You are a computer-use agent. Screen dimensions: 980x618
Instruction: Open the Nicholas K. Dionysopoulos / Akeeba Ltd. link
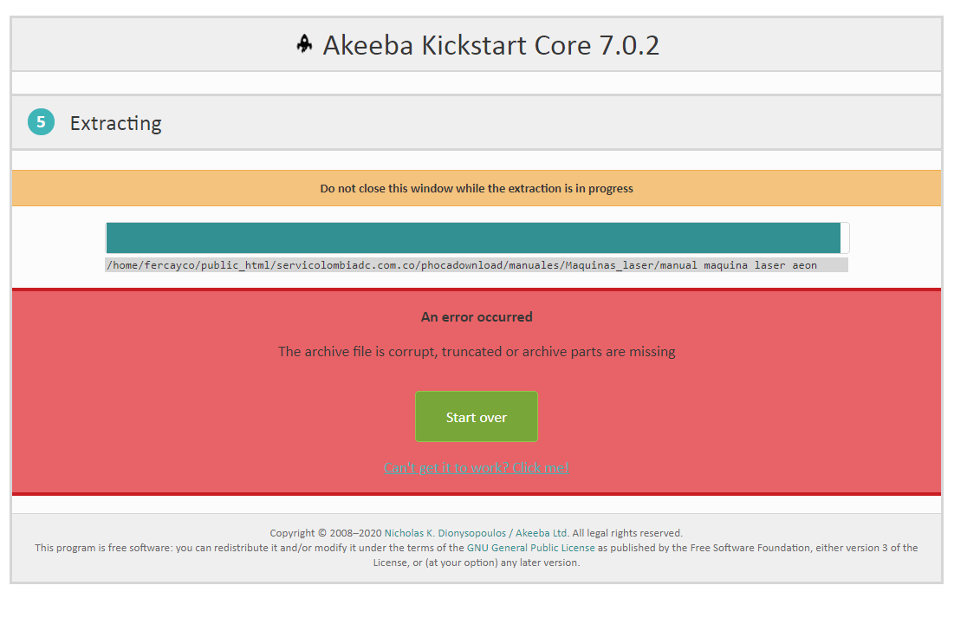coord(477,533)
